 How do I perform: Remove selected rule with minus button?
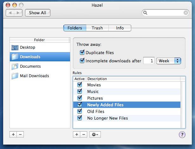pos(84,134)
